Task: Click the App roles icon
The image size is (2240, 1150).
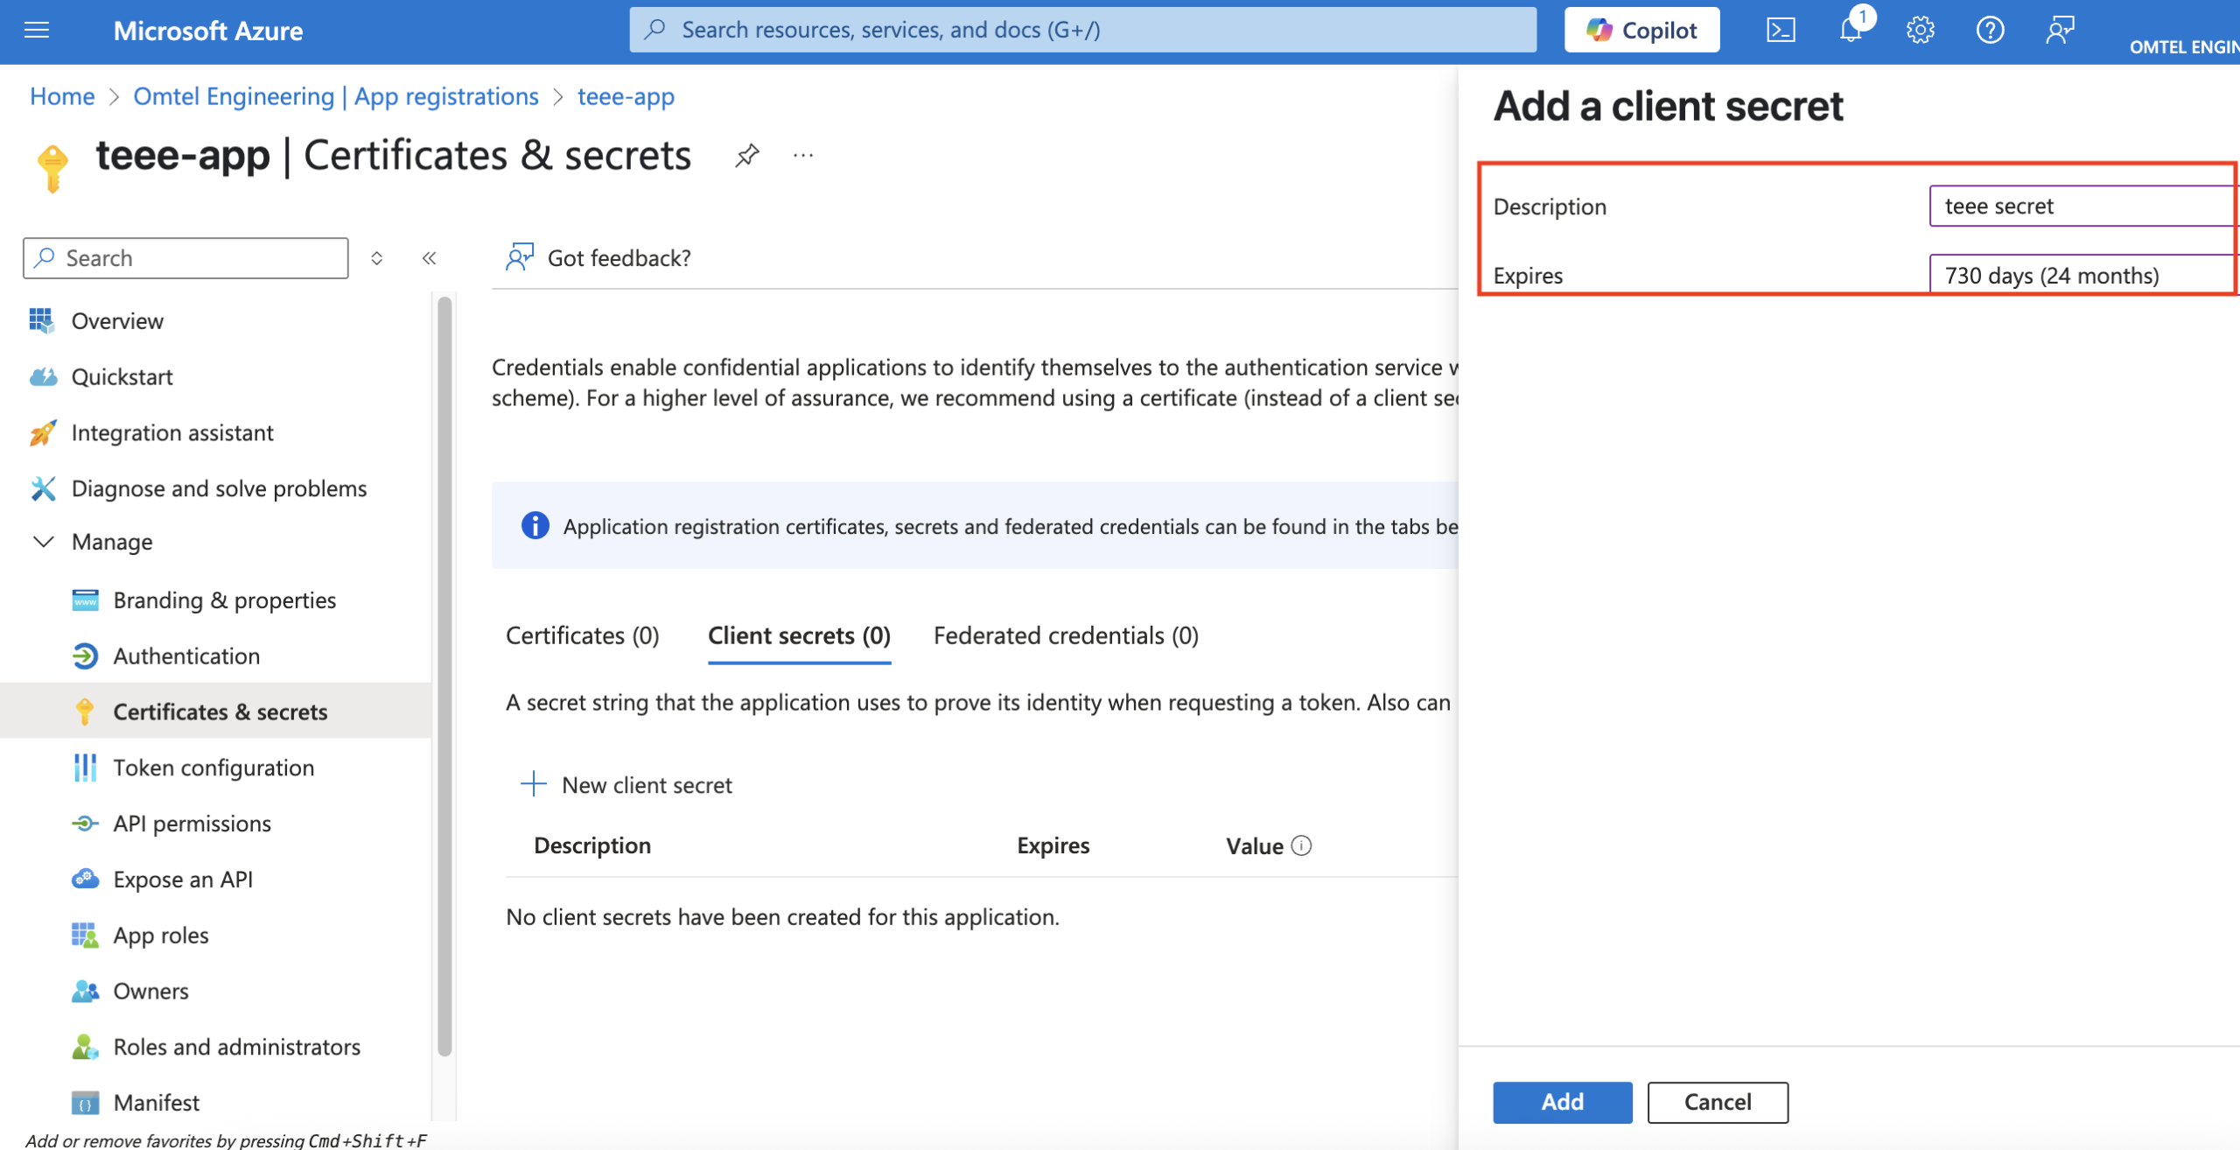Action: coord(85,935)
